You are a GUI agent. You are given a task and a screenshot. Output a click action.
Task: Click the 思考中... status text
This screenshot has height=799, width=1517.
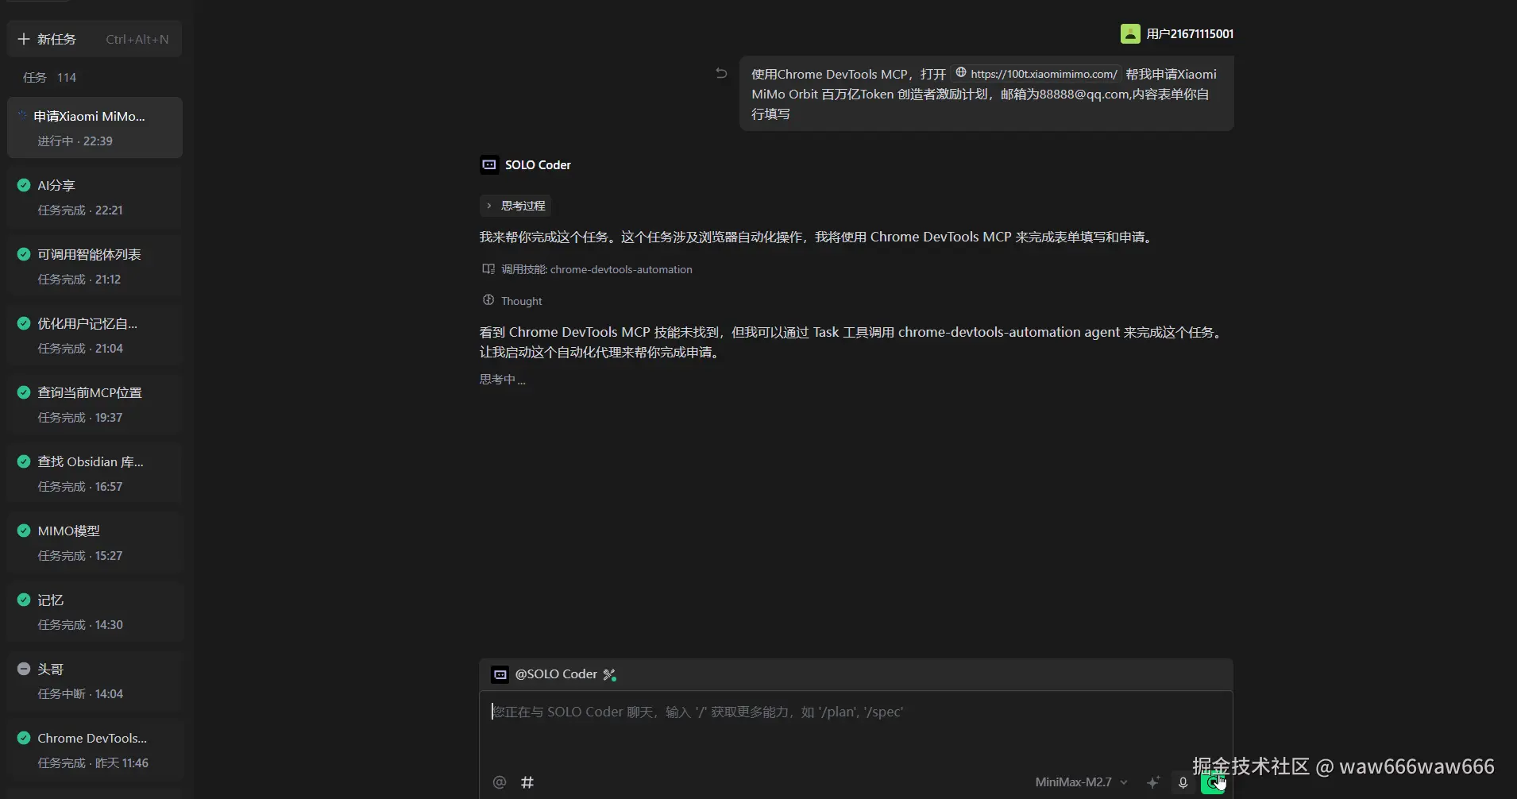[x=502, y=379]
